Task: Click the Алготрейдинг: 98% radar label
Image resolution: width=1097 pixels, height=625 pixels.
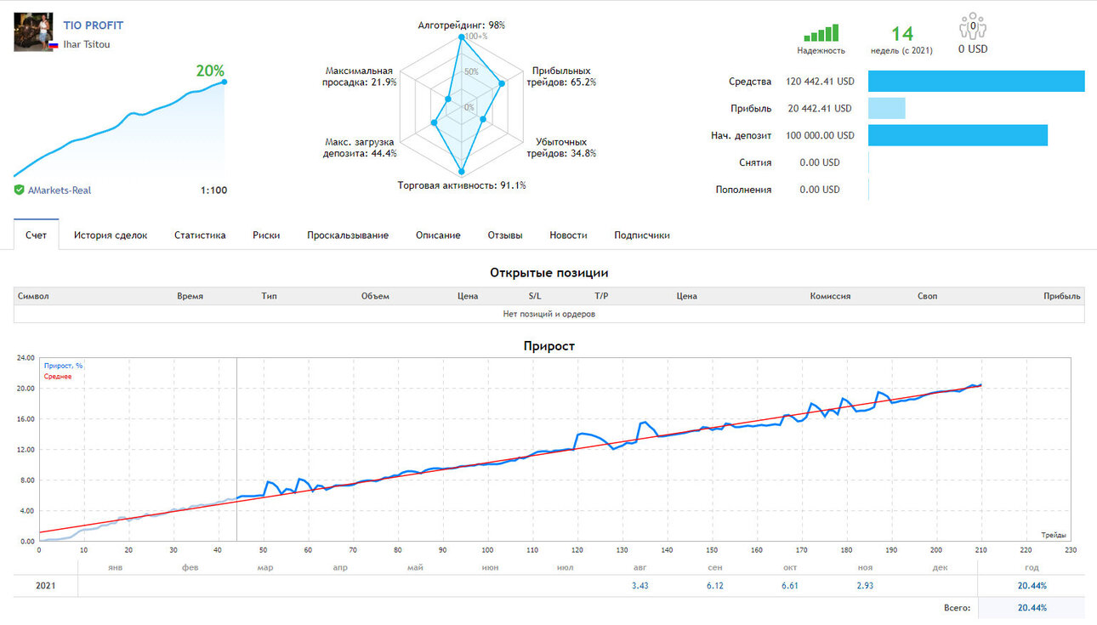Action: point(462,26)
